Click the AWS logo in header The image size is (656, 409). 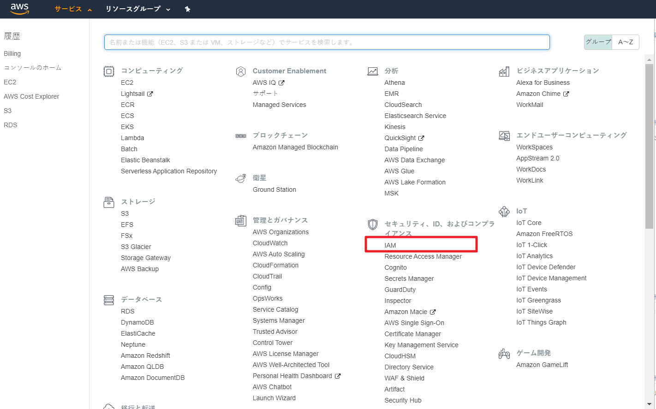(x=19, y=9)
